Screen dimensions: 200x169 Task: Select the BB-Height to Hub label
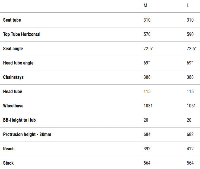click(x=20, y=120)
